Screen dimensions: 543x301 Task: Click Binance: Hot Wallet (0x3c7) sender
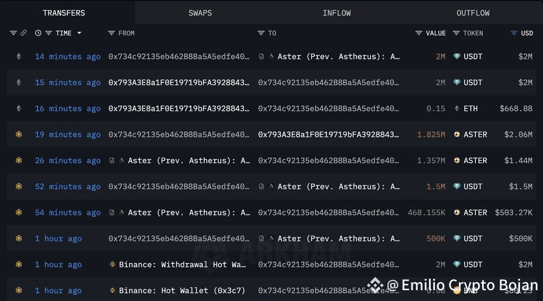182,290
